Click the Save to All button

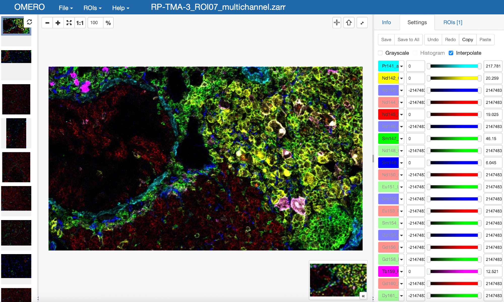[x=408, y=40]
